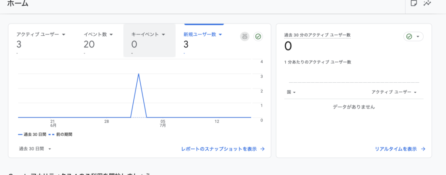Click the key events value 0
Viewport: 446px width, 175px height.
[134, 44]
